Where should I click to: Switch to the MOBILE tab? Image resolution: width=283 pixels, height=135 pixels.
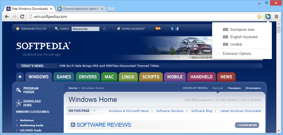click(175, 77)
